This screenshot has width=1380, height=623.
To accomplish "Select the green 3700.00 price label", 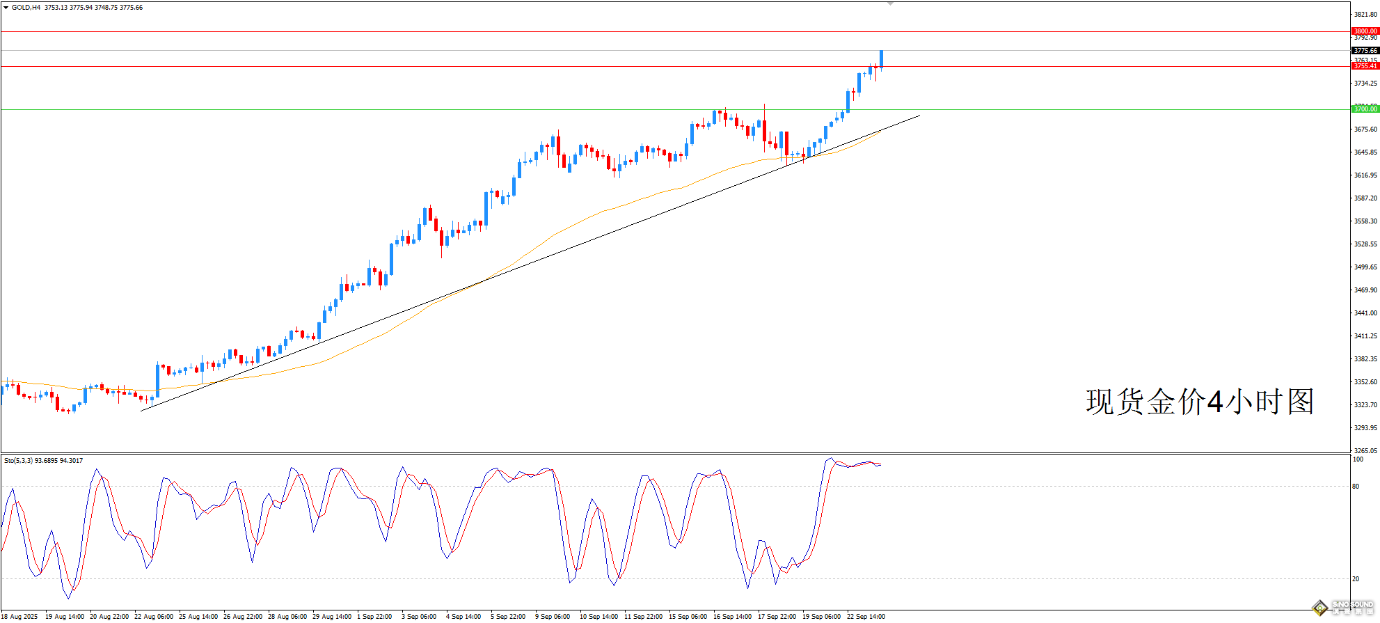I will [x=1365, y=109].
